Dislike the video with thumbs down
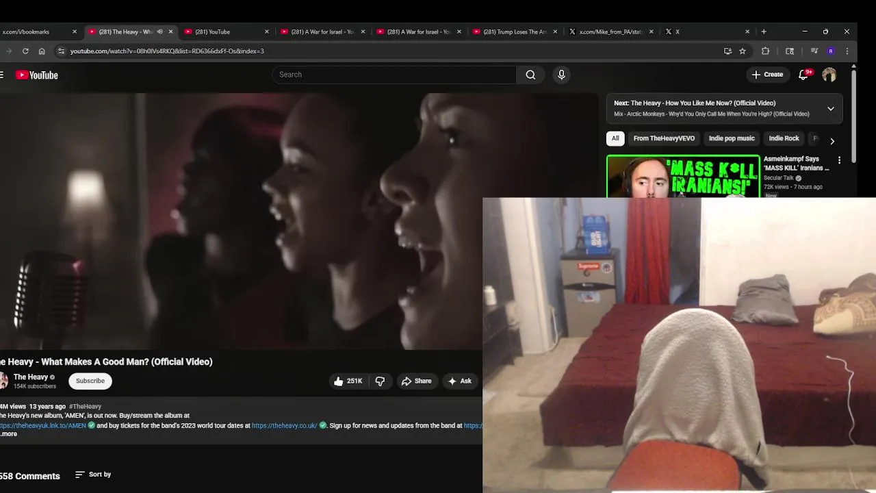This screenshot has height=493, width=876. point(380,381)
